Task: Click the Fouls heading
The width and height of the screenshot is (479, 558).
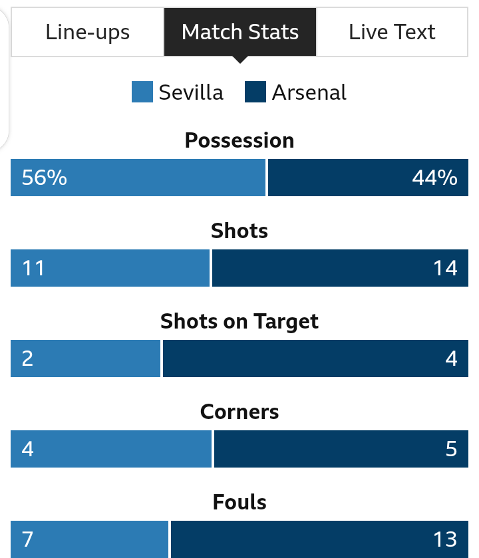Action: tap(239, 502)
